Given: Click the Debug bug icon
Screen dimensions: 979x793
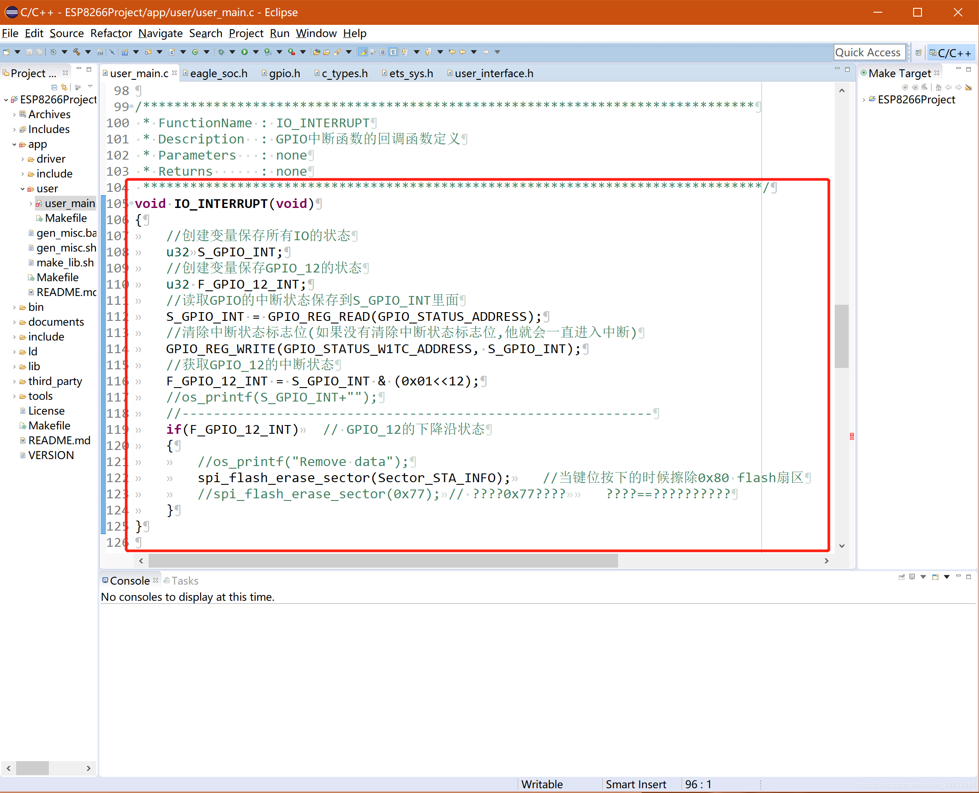Looking at the screenshot, I should tap(221, 52).
